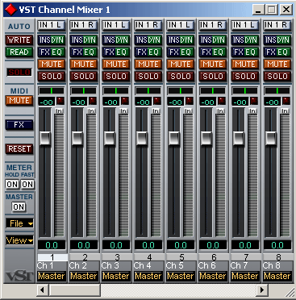Toggle the MIDI MUTE button
This screenshot has width=296, height=300.
click(x=19, y=101)
